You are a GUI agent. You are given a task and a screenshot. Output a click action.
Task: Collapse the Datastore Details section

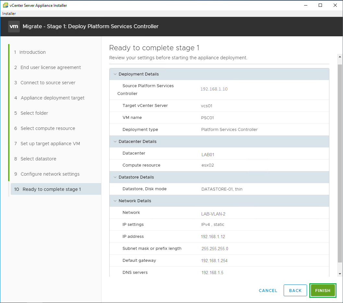(115, 177)
